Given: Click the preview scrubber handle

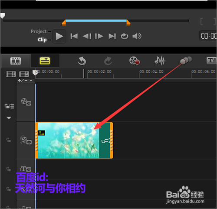Looking at the screenshot, I should 3,16.
